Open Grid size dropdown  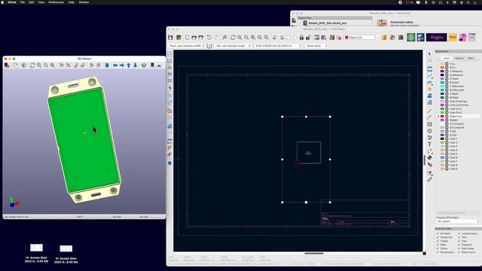(x=278, y=46)
